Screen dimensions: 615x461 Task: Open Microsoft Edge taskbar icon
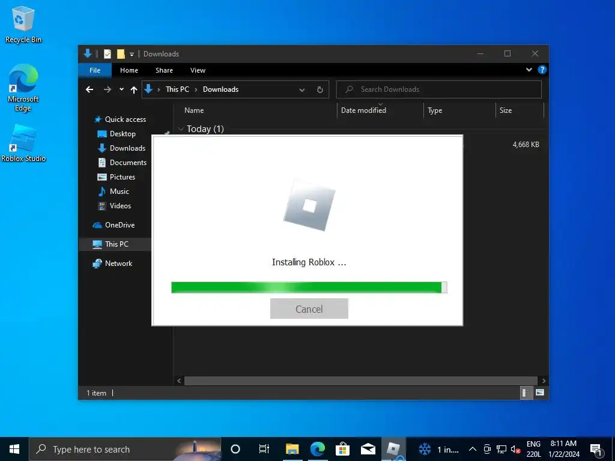[x=317, y=449]
